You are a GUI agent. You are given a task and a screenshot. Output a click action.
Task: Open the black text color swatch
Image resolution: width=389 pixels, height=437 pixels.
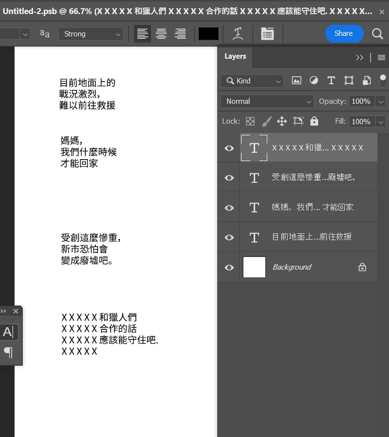tap(209, 34)
